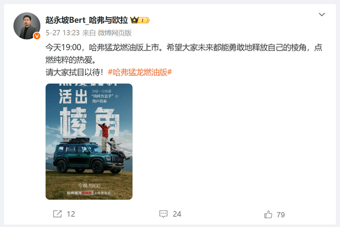Image resolution: width=340 pixels, height=227 pixels.
Task: Expand the post options chevron menu
Action: [322, 14]
